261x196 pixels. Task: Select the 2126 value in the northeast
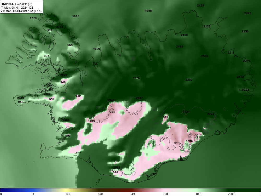[x=207, y=26]
